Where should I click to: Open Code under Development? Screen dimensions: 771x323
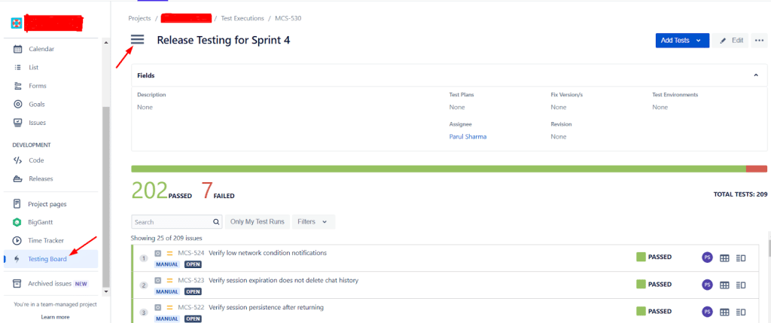[36, 160]
